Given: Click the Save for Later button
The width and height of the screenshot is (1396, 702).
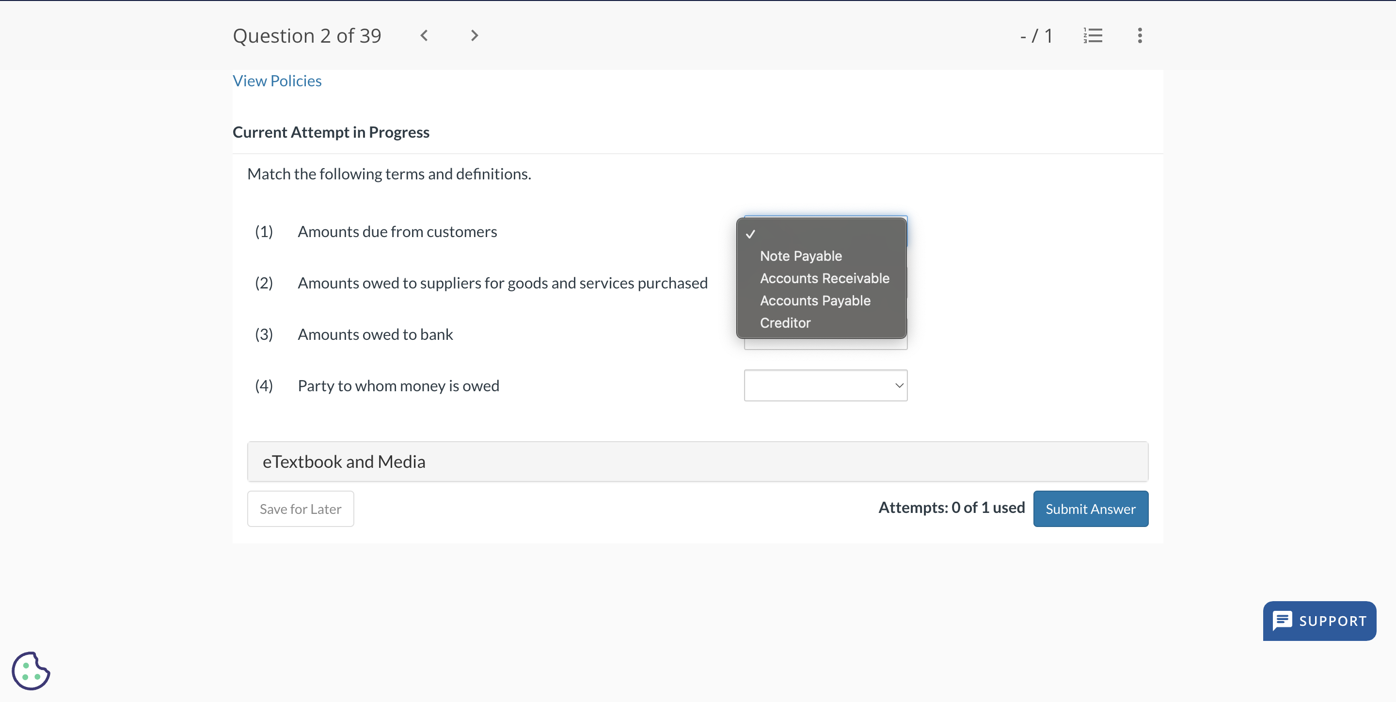Looking at the screenshot, I should coord(300,509).
